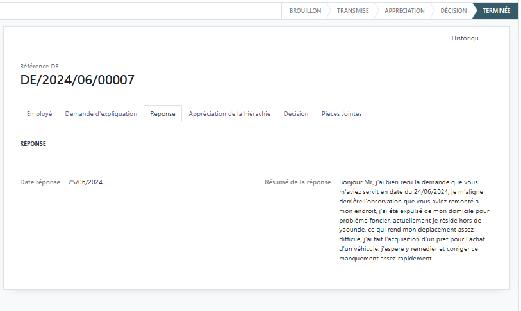Select the TRANSMISE status stage
521x311 pixels.
point(353,11)
